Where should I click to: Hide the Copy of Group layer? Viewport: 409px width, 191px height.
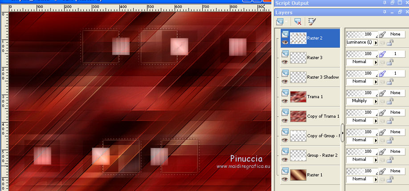285,140
